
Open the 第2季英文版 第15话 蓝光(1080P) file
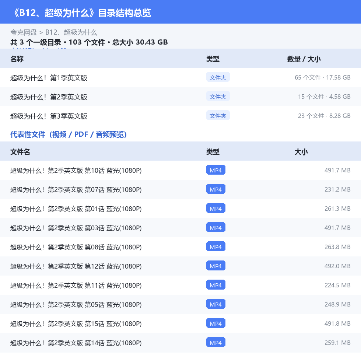(x=76, y=324)
